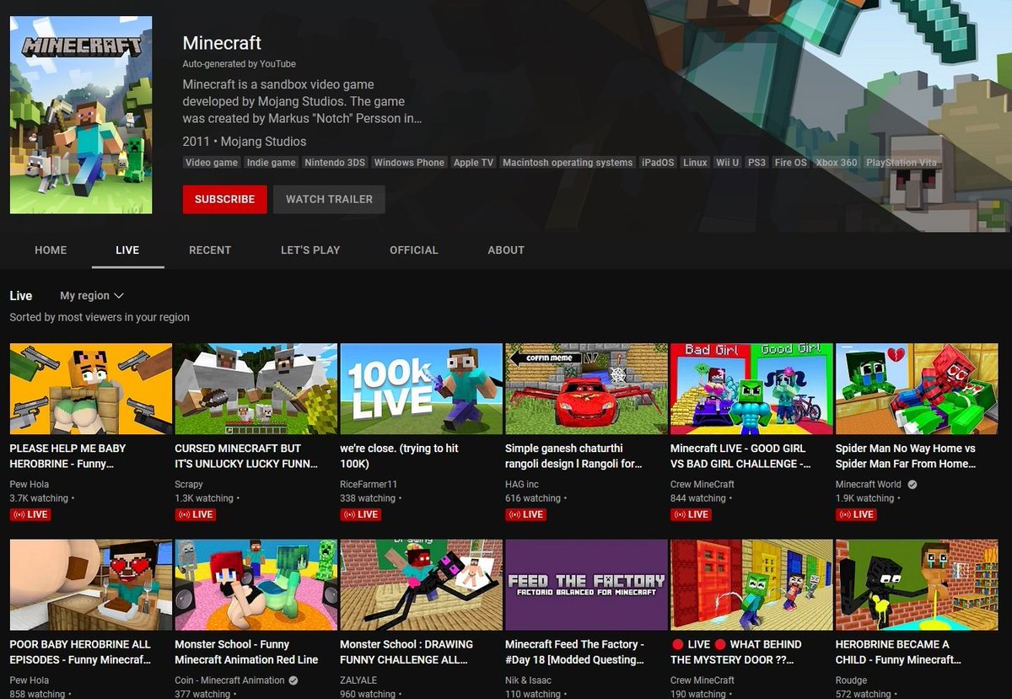
Task: Click 'Sorted by most viewers in your region' text
Action: click(x=100, y=317)
